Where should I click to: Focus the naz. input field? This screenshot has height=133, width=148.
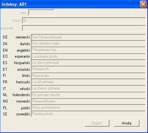41,13
